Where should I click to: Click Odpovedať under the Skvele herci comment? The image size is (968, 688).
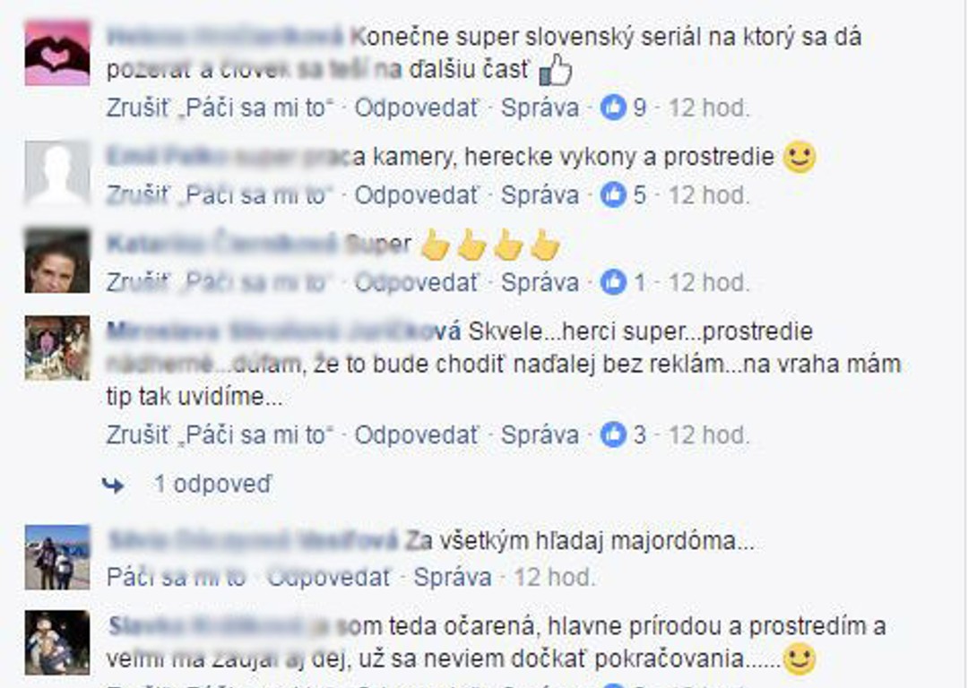(x=416, y=435)
